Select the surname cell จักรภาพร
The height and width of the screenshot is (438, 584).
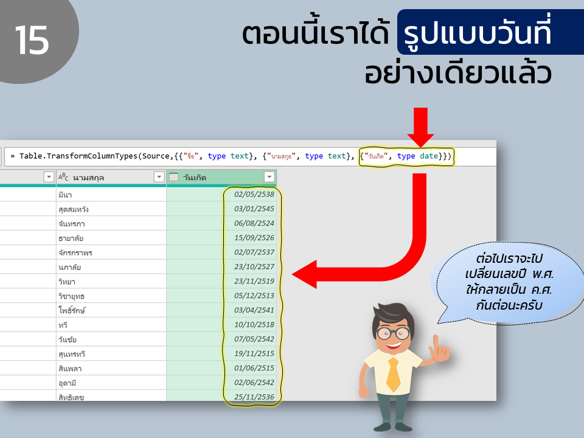click(111, 252)
